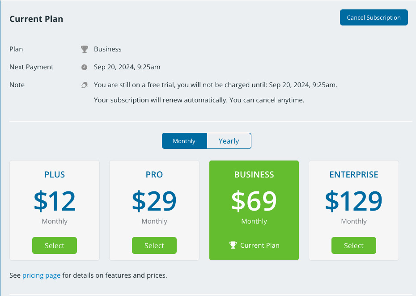Select the Plus plan
Screen dimensions: 416x296
[x=55, y=245]
